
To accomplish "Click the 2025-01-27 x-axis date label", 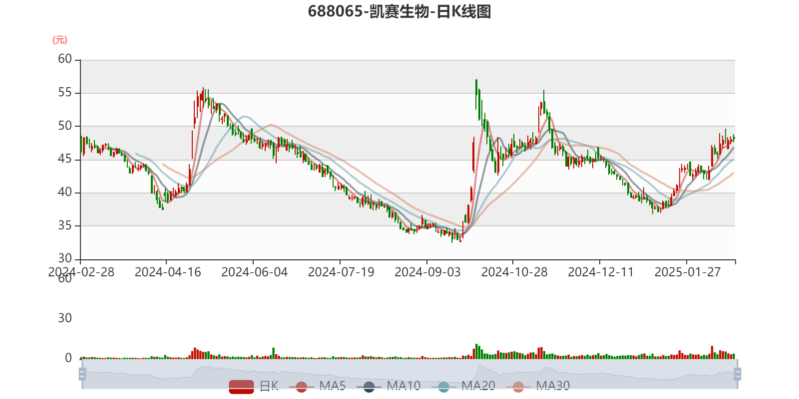I will point(687,272).
